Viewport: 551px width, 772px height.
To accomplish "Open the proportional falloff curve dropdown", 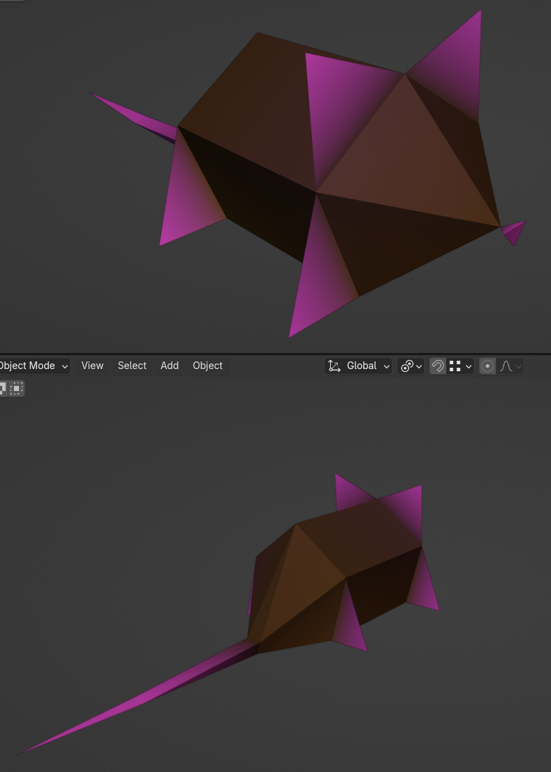I will [x=511, y=366].
